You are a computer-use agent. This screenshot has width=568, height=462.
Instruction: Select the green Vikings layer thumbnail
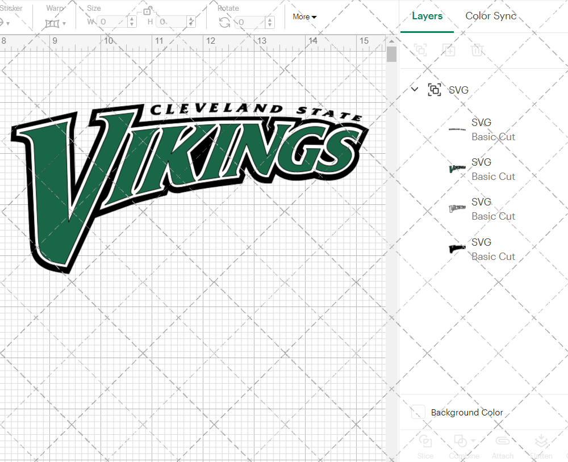[x=457, y=169]
